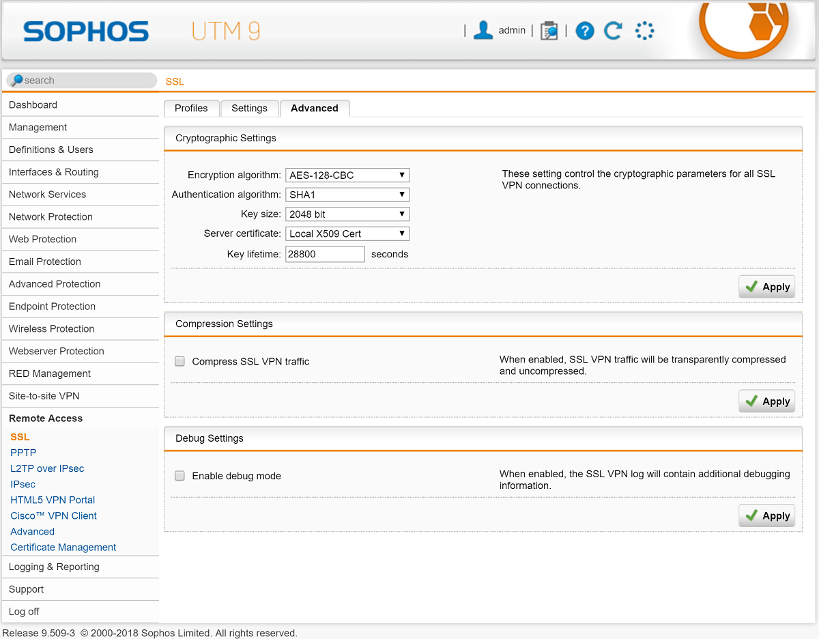
Task: Click Log off in sidebar
Action: click(81, 612)
